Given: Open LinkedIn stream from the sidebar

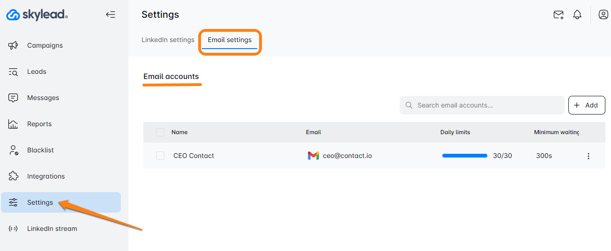Looking at the screenshot, I should click(x=52, y=229).
